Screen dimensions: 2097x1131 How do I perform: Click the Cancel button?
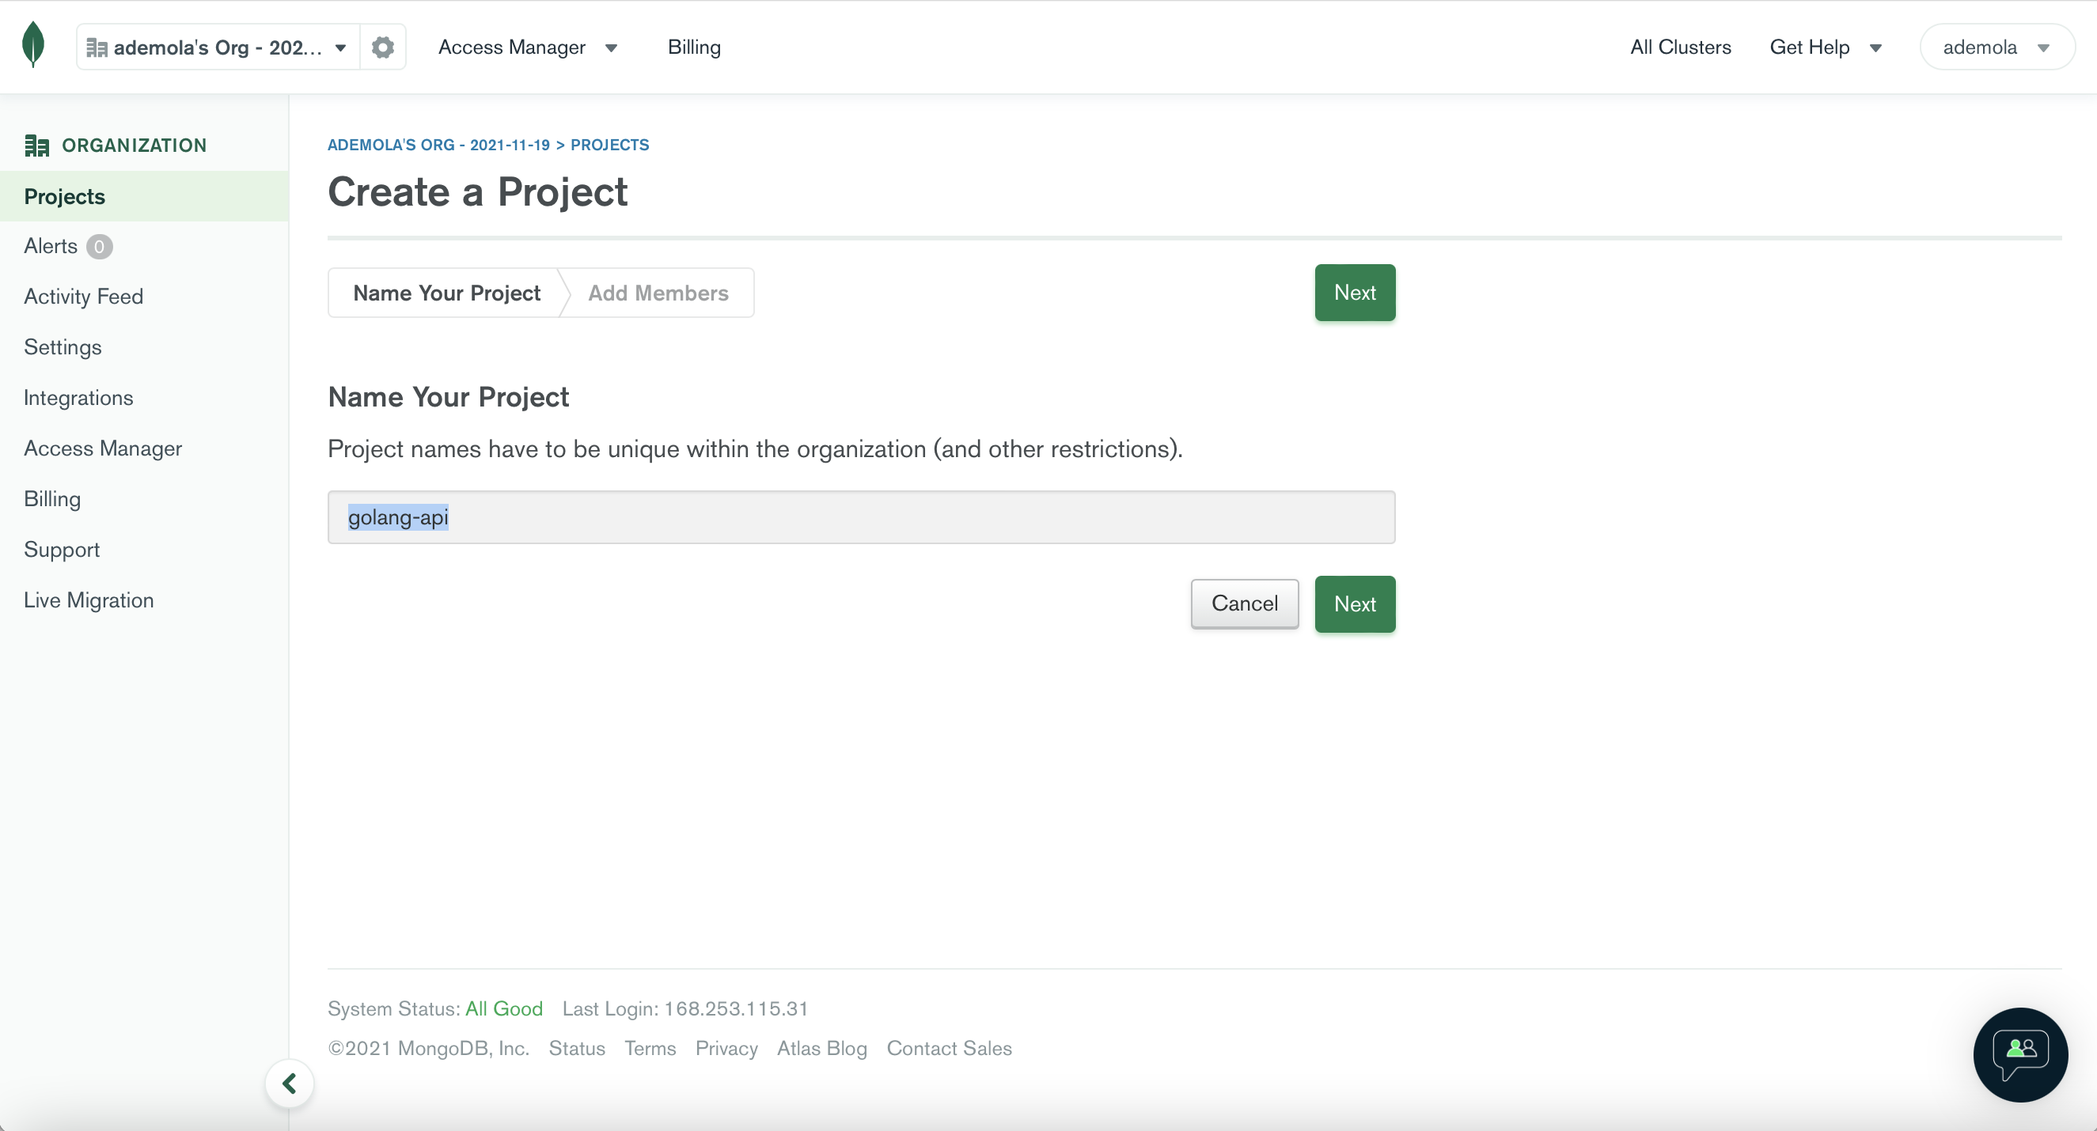click(1245, 603)
